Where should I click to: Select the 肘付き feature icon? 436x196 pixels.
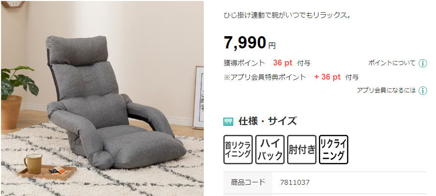(302, 150)
